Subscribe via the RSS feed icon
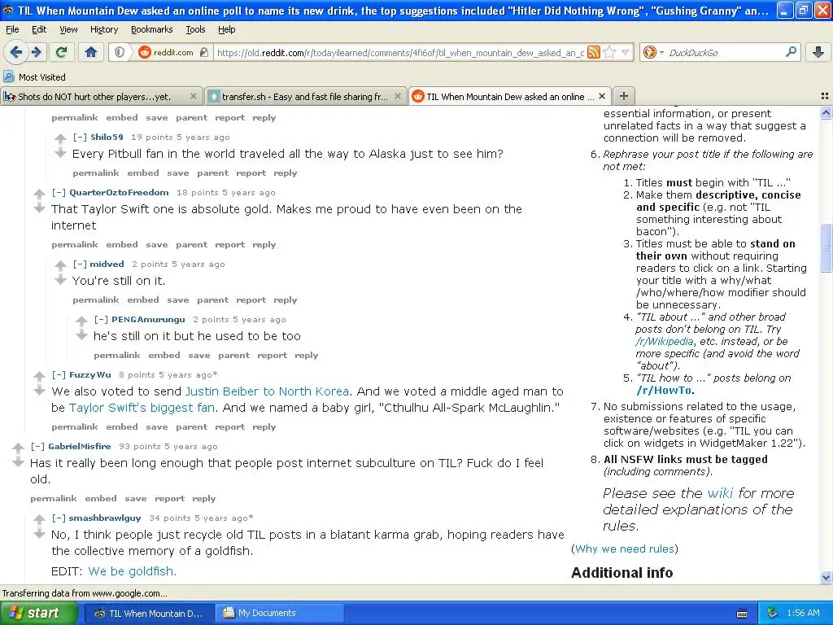 [594, 52]
